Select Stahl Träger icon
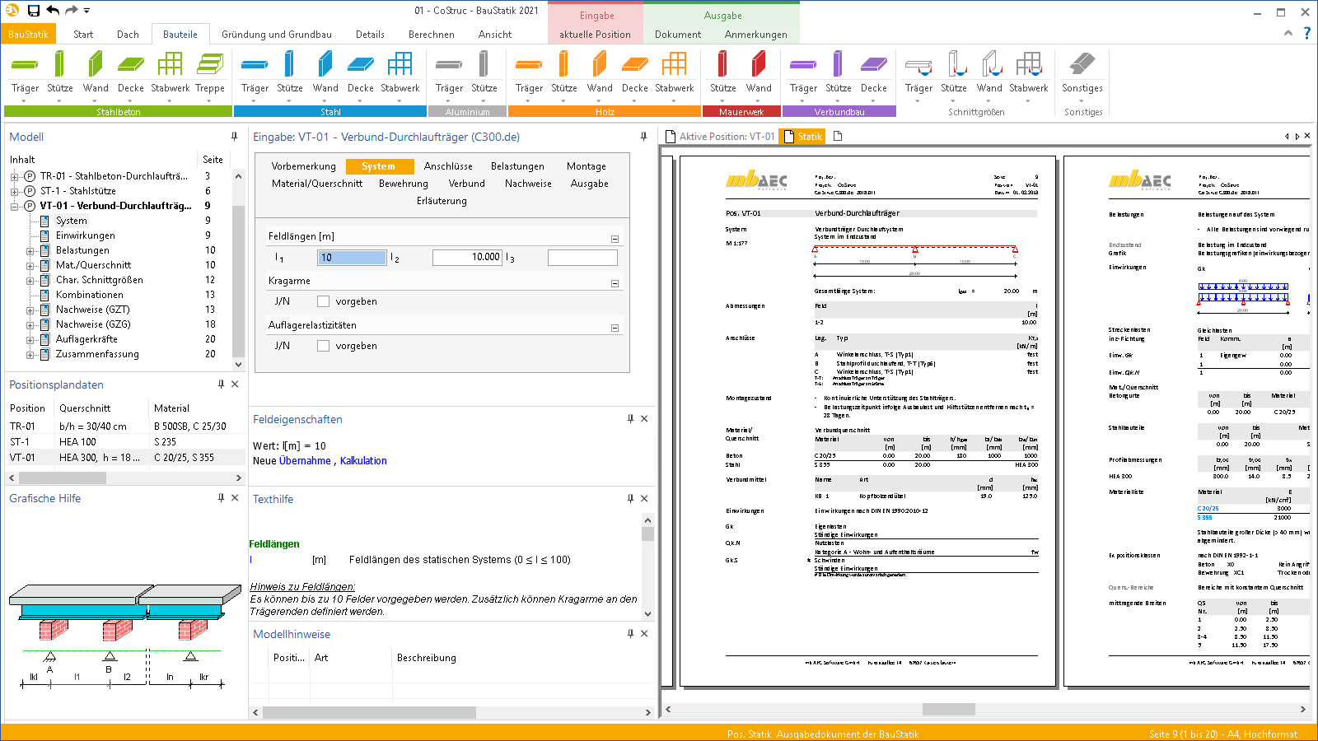 point(255,65)
